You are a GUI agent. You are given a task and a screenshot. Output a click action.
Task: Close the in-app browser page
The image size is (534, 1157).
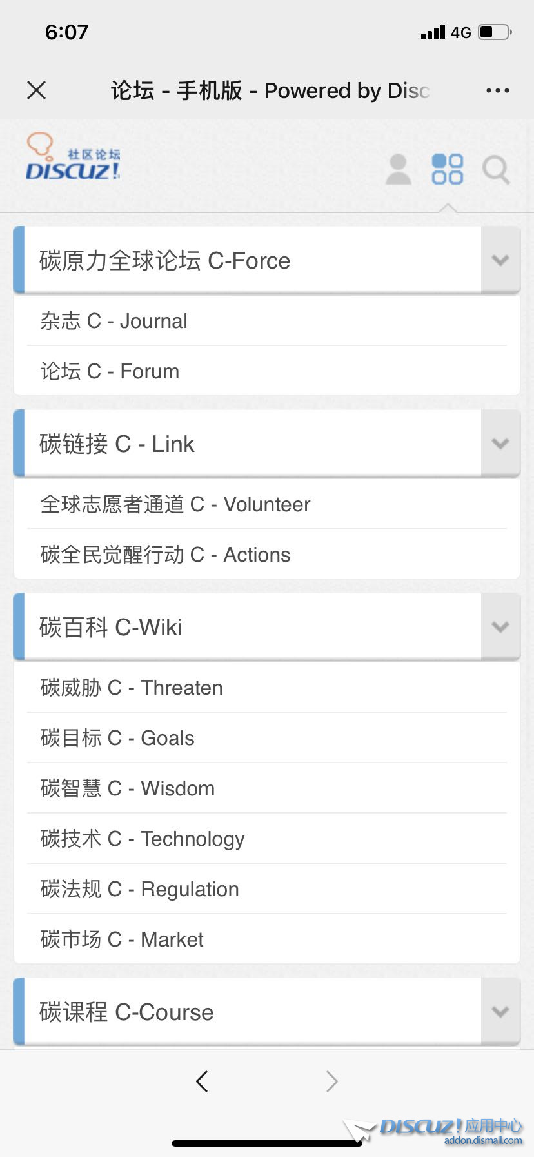pos(37,90)
